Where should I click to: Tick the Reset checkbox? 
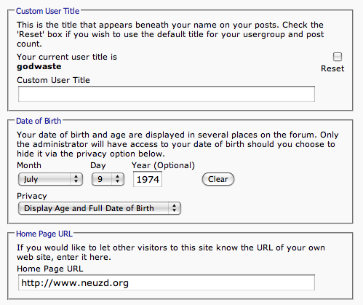pyautogui.click(x=338, y=57)
